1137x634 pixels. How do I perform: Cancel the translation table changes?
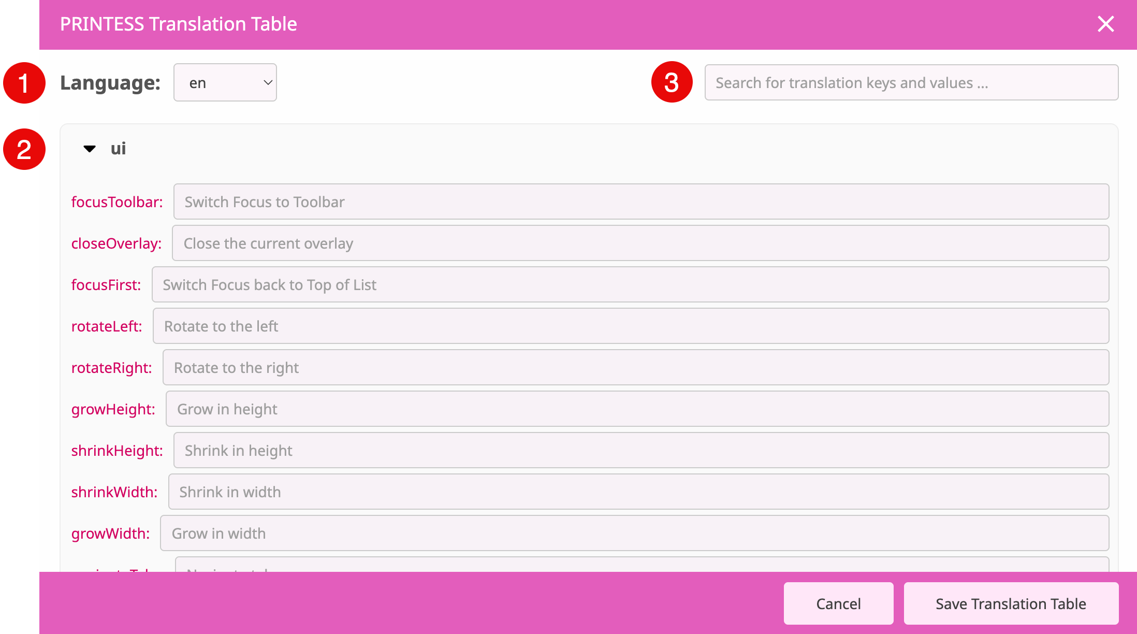839,603
